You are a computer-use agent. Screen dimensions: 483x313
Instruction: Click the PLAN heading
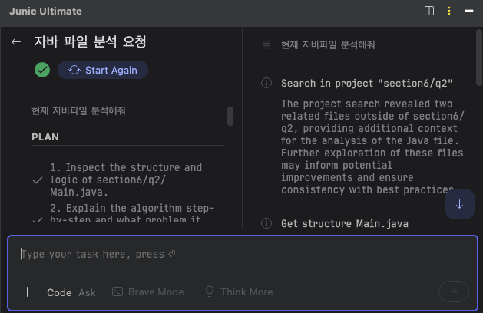(45, 137)
